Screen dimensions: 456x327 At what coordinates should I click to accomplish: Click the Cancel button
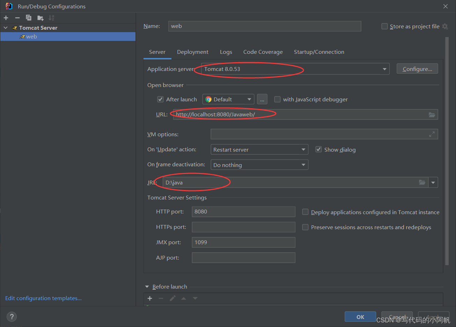coord(397,317)
